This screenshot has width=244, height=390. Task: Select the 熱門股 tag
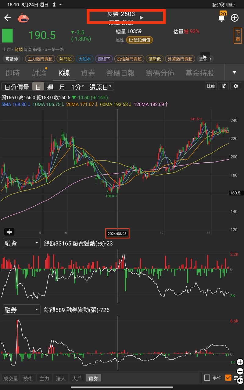click(x=66, y=59)
